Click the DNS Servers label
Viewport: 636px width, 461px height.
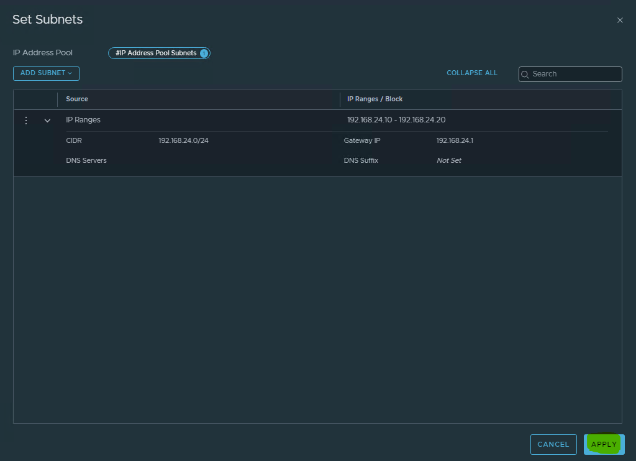coord(86,161)
